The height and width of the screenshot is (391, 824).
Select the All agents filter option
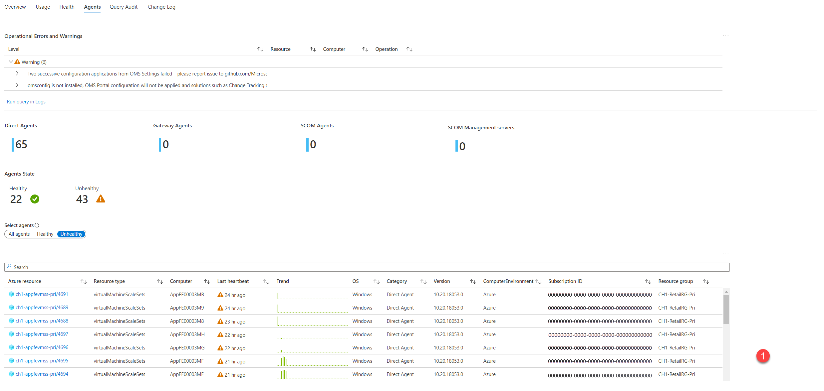click(19, 234)
